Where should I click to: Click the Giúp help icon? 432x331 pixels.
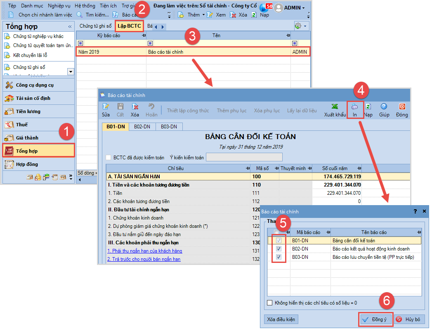384,107
